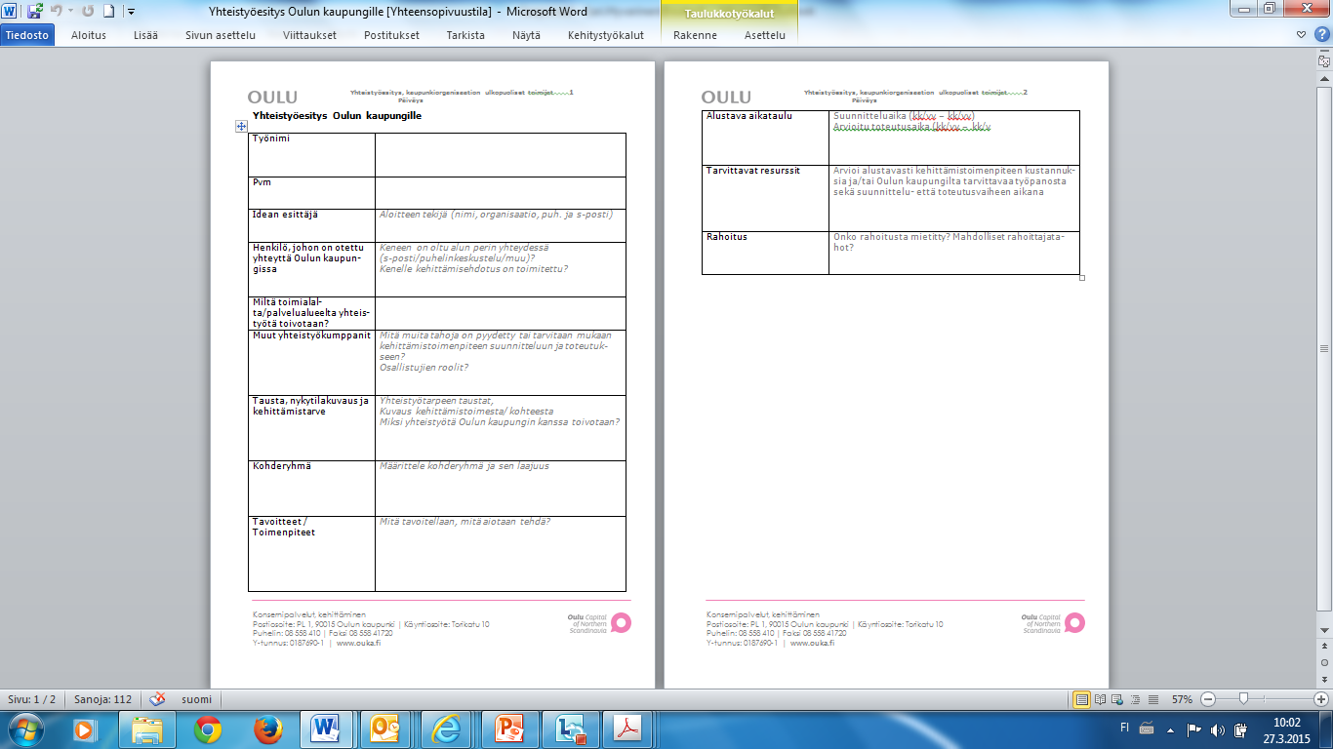Switch to Web Layout view
This screenshot has height=749, width=1333.
click(1119, 699)
